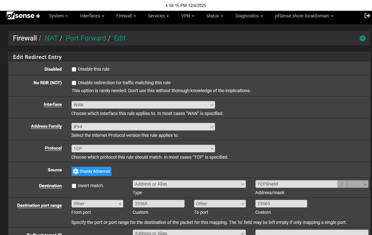Open the green help question mark icon
Screen dimensions: 372x235
pos(362,38)
